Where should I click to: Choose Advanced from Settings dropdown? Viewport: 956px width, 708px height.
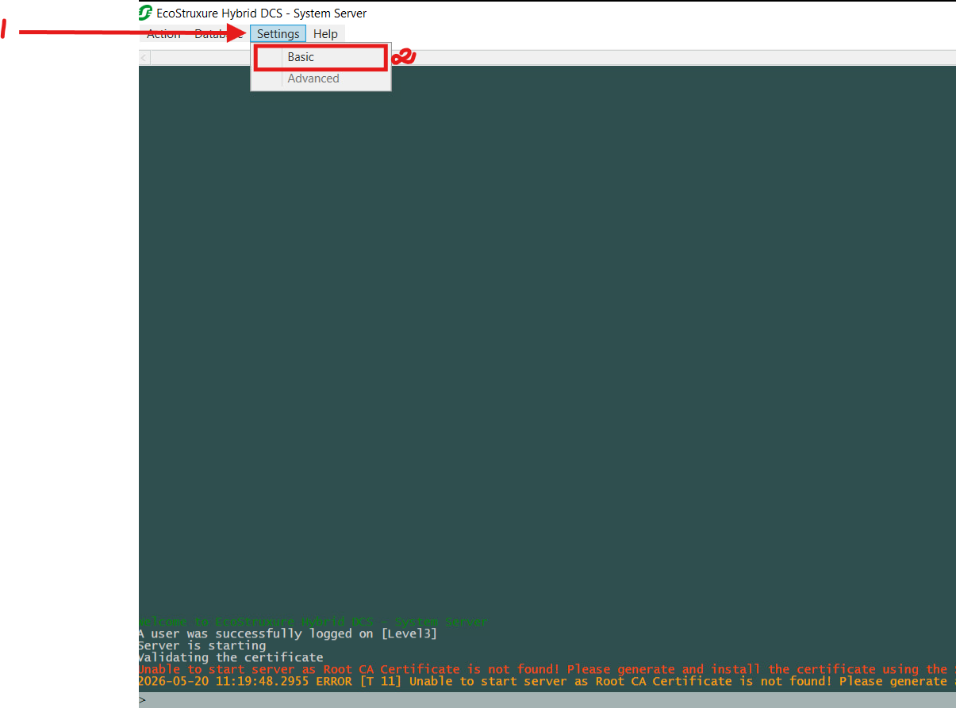[x=321, y=78]
